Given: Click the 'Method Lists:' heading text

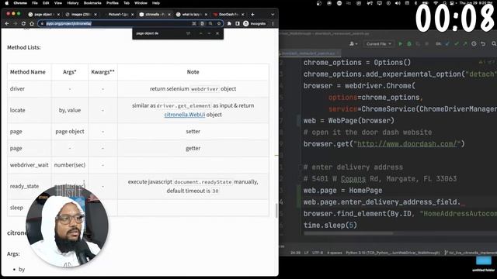Looking at the screenshot, I should [24, 47].
